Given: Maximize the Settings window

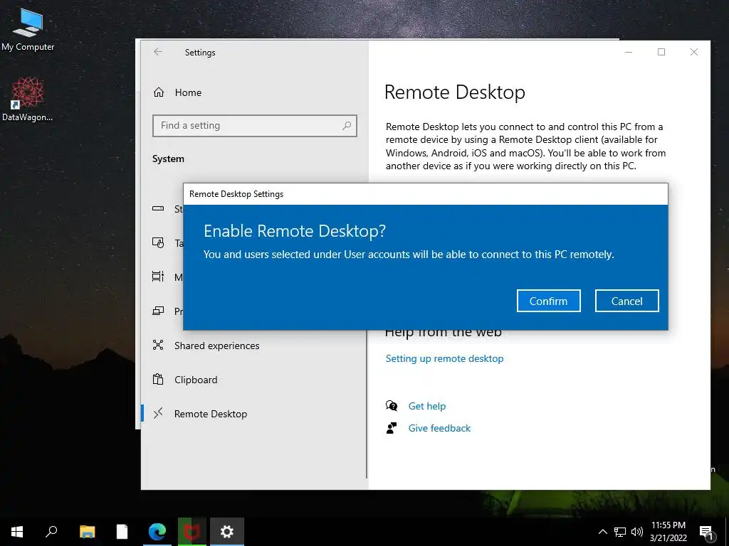Looking at the screenshot, I should (x=661, y=52).
